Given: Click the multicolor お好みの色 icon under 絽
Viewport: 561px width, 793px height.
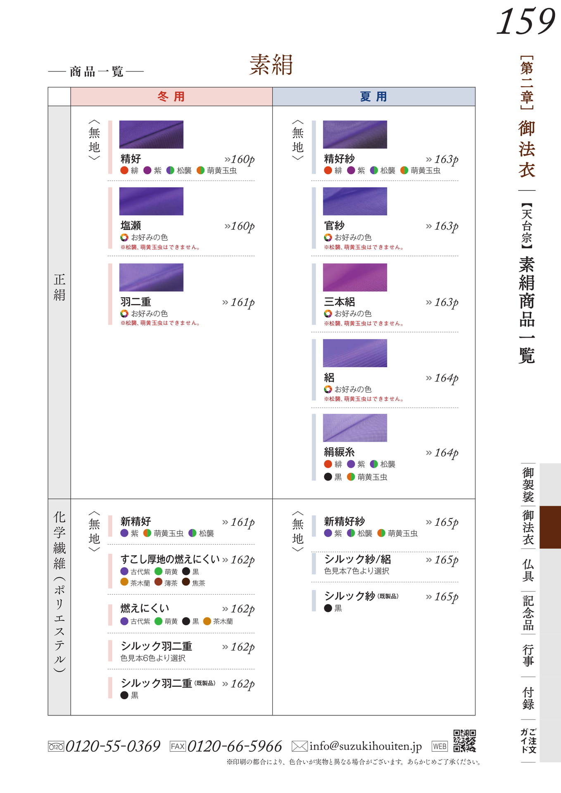Looking at the screenshot, I should point(328,389).
